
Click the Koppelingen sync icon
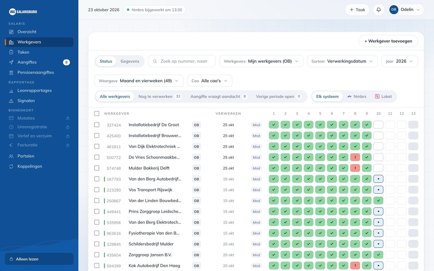click(x=11, y=166)
